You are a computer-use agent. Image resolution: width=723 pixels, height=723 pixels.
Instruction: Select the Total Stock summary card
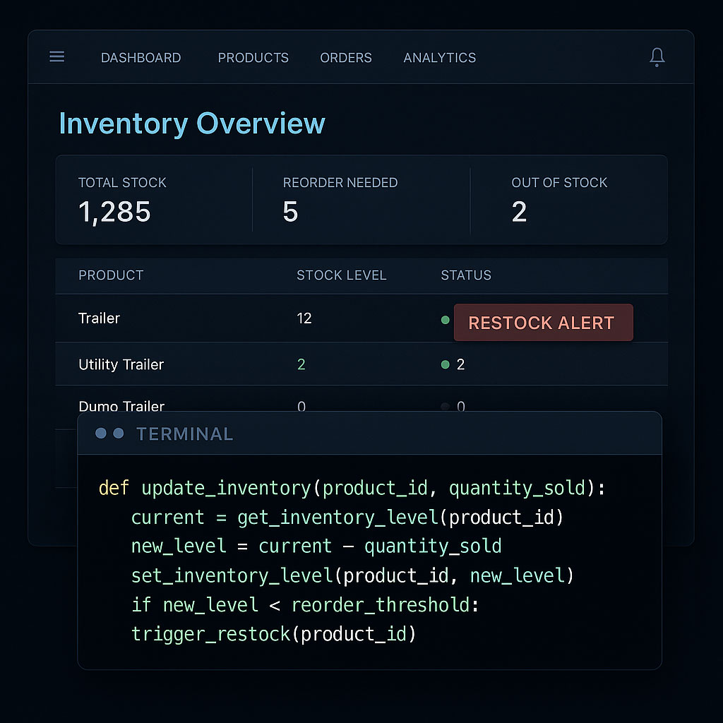click(x=154, y=200)
